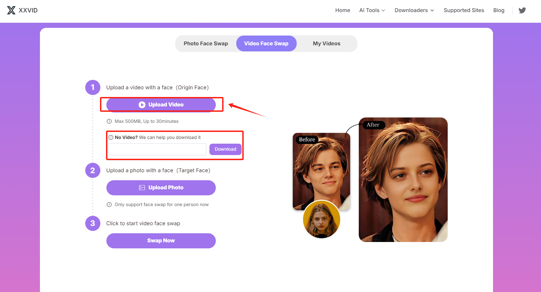Click the XXVID brand name text
Image resolution: width=541 pixels, height=292 pixels.
coord(28,10)
